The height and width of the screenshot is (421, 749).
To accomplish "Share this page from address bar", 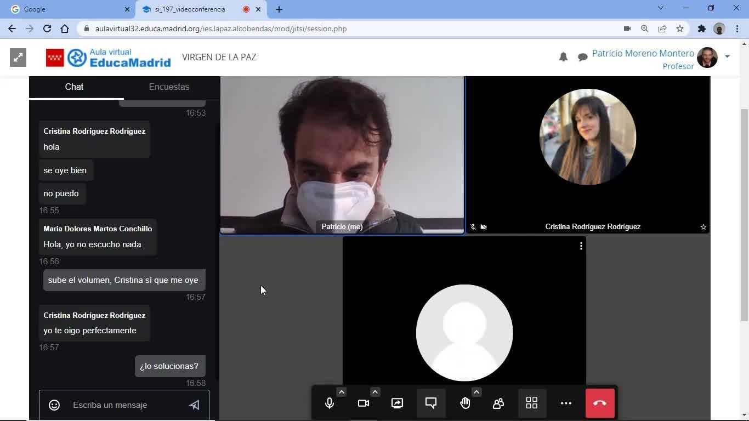I will point(662,29).
